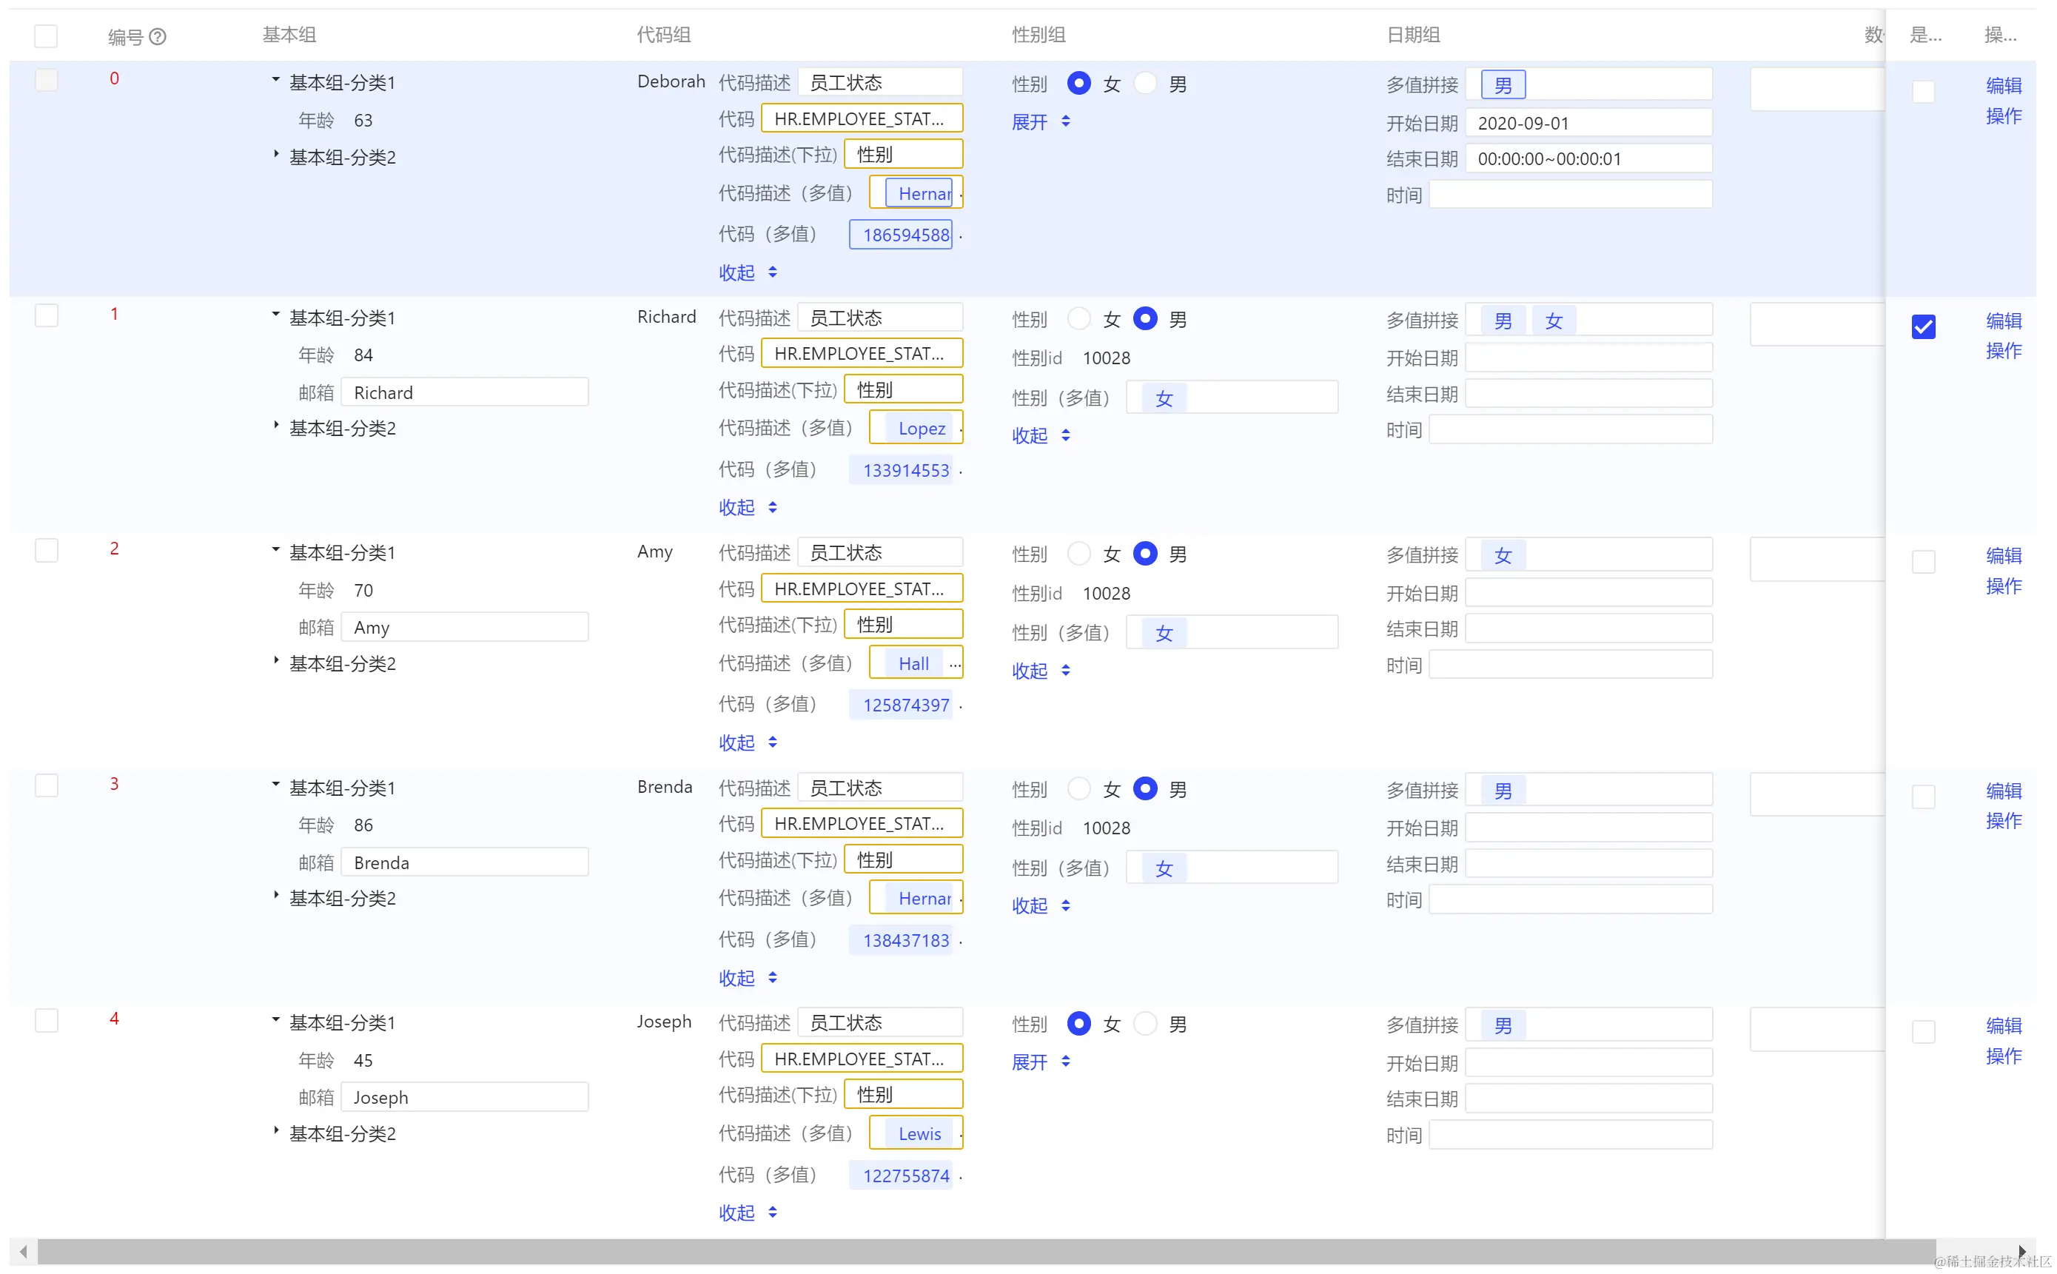
Task: Click the horizontal scrollbar track
Action: [x=985, y=1251]
